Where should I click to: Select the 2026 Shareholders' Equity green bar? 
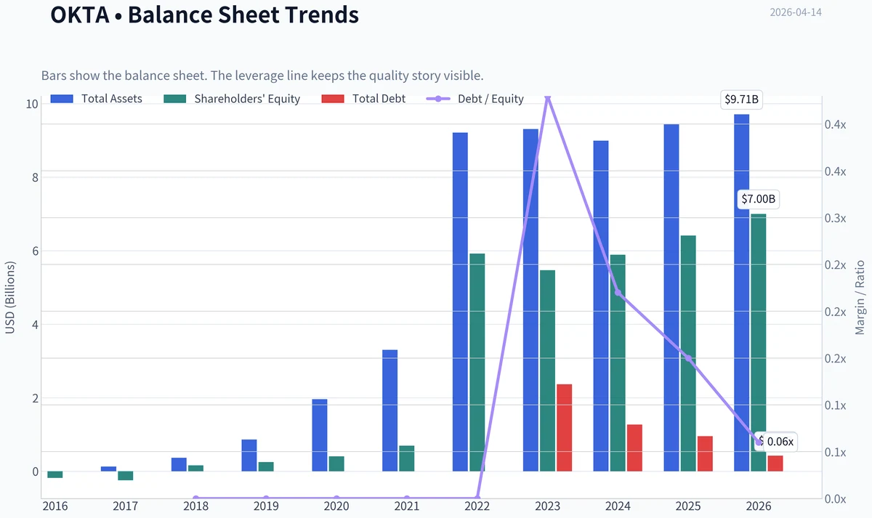point(758,342)
